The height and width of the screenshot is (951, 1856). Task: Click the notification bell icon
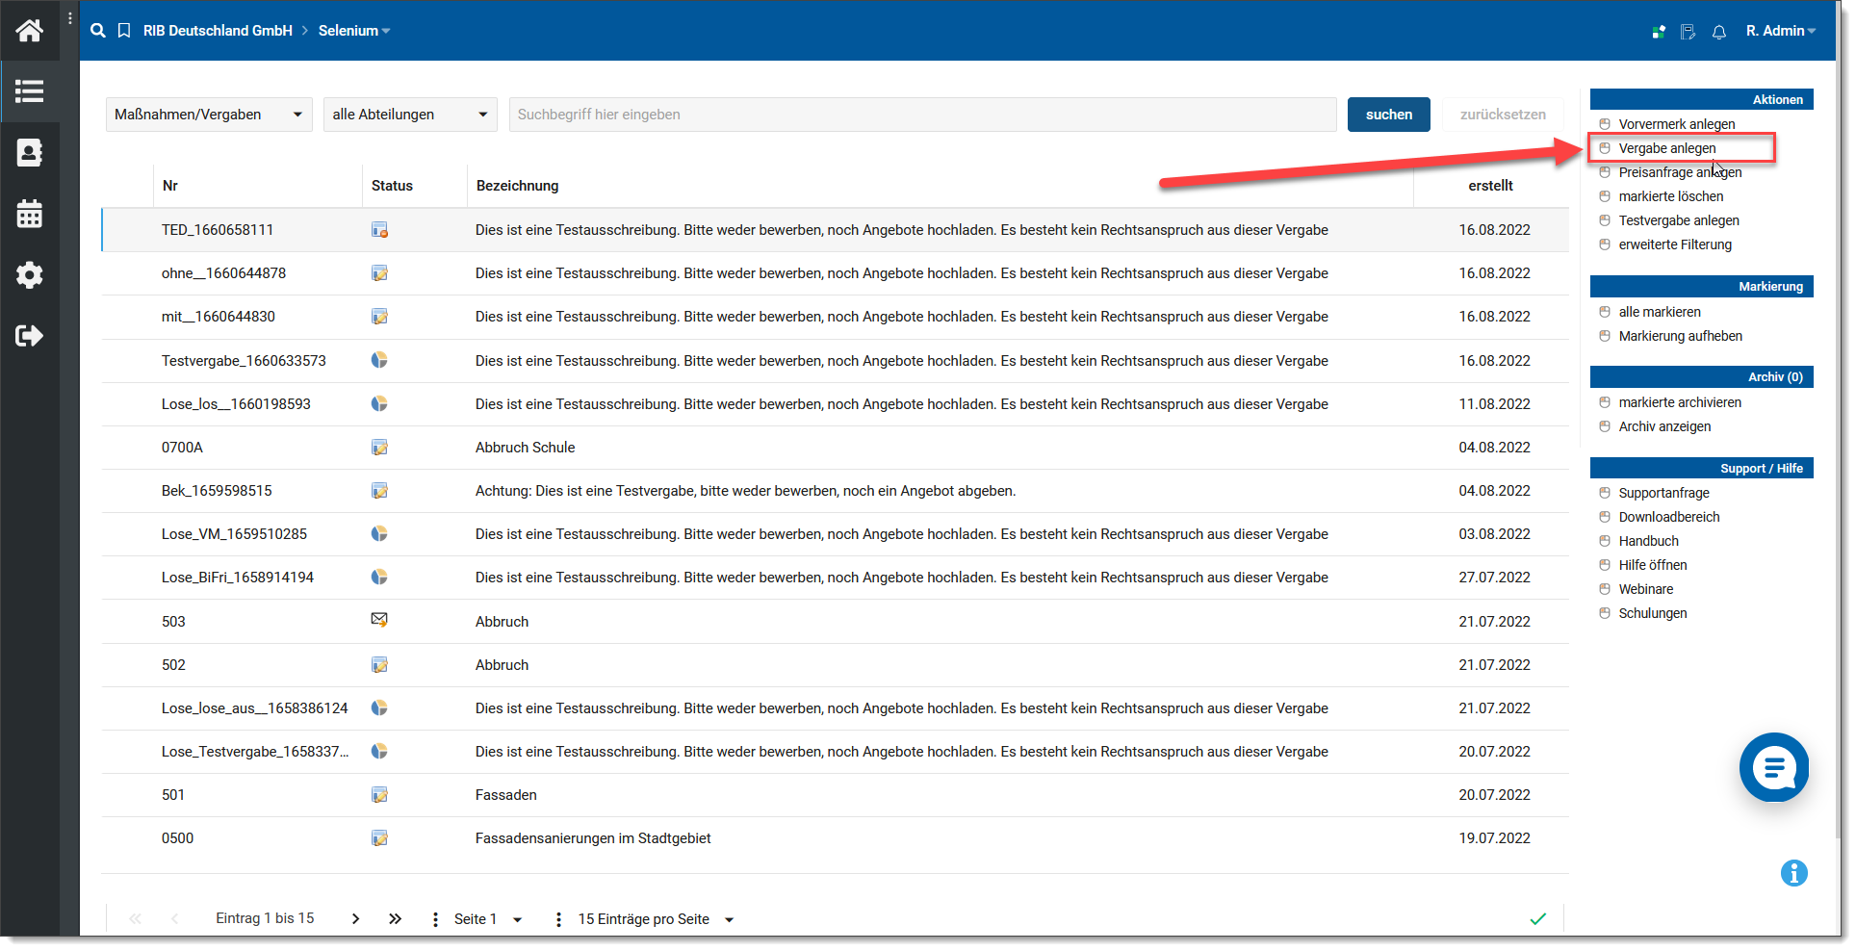(x=1718, y=32)
